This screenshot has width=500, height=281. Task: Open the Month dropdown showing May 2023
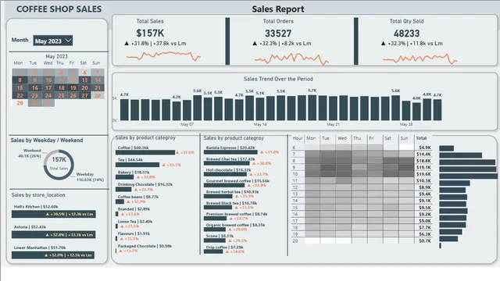click(x=52, y=41)
